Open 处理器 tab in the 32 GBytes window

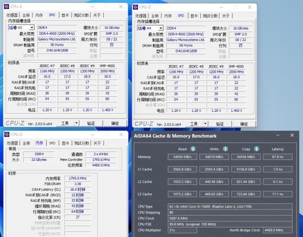click(12, 143)
